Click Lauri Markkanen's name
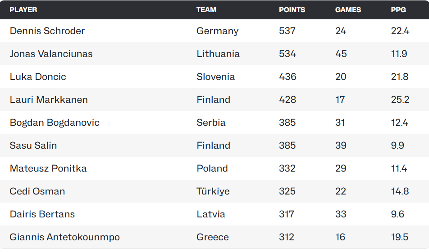Screen dimensions: 429x252 click(x=49, y=100)
